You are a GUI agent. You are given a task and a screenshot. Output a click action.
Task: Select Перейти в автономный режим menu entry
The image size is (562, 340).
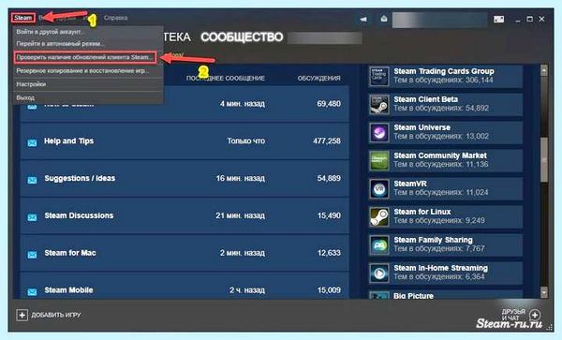pos(87,44)
